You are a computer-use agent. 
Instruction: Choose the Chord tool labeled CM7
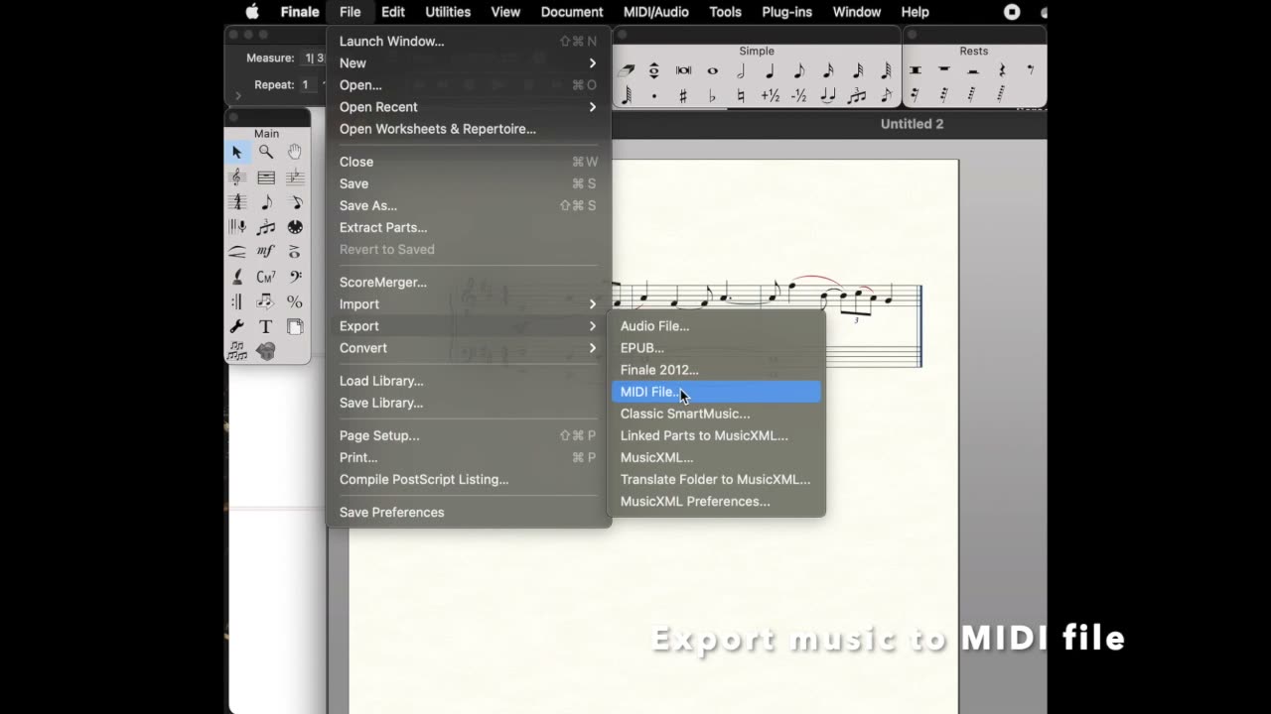point(266,277)
